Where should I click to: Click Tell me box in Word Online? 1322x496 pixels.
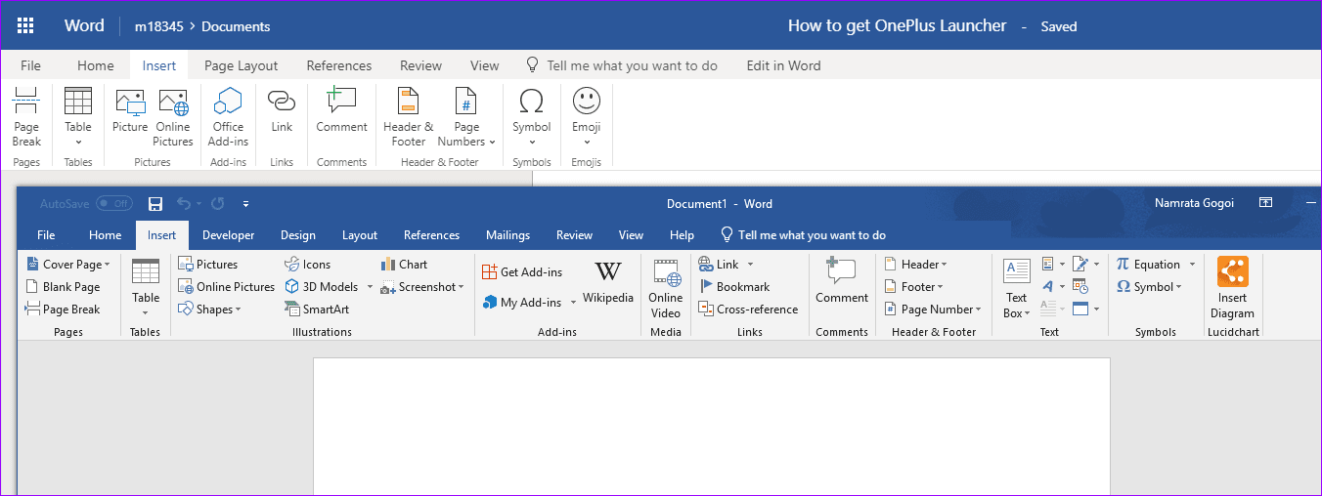(622, 65)
